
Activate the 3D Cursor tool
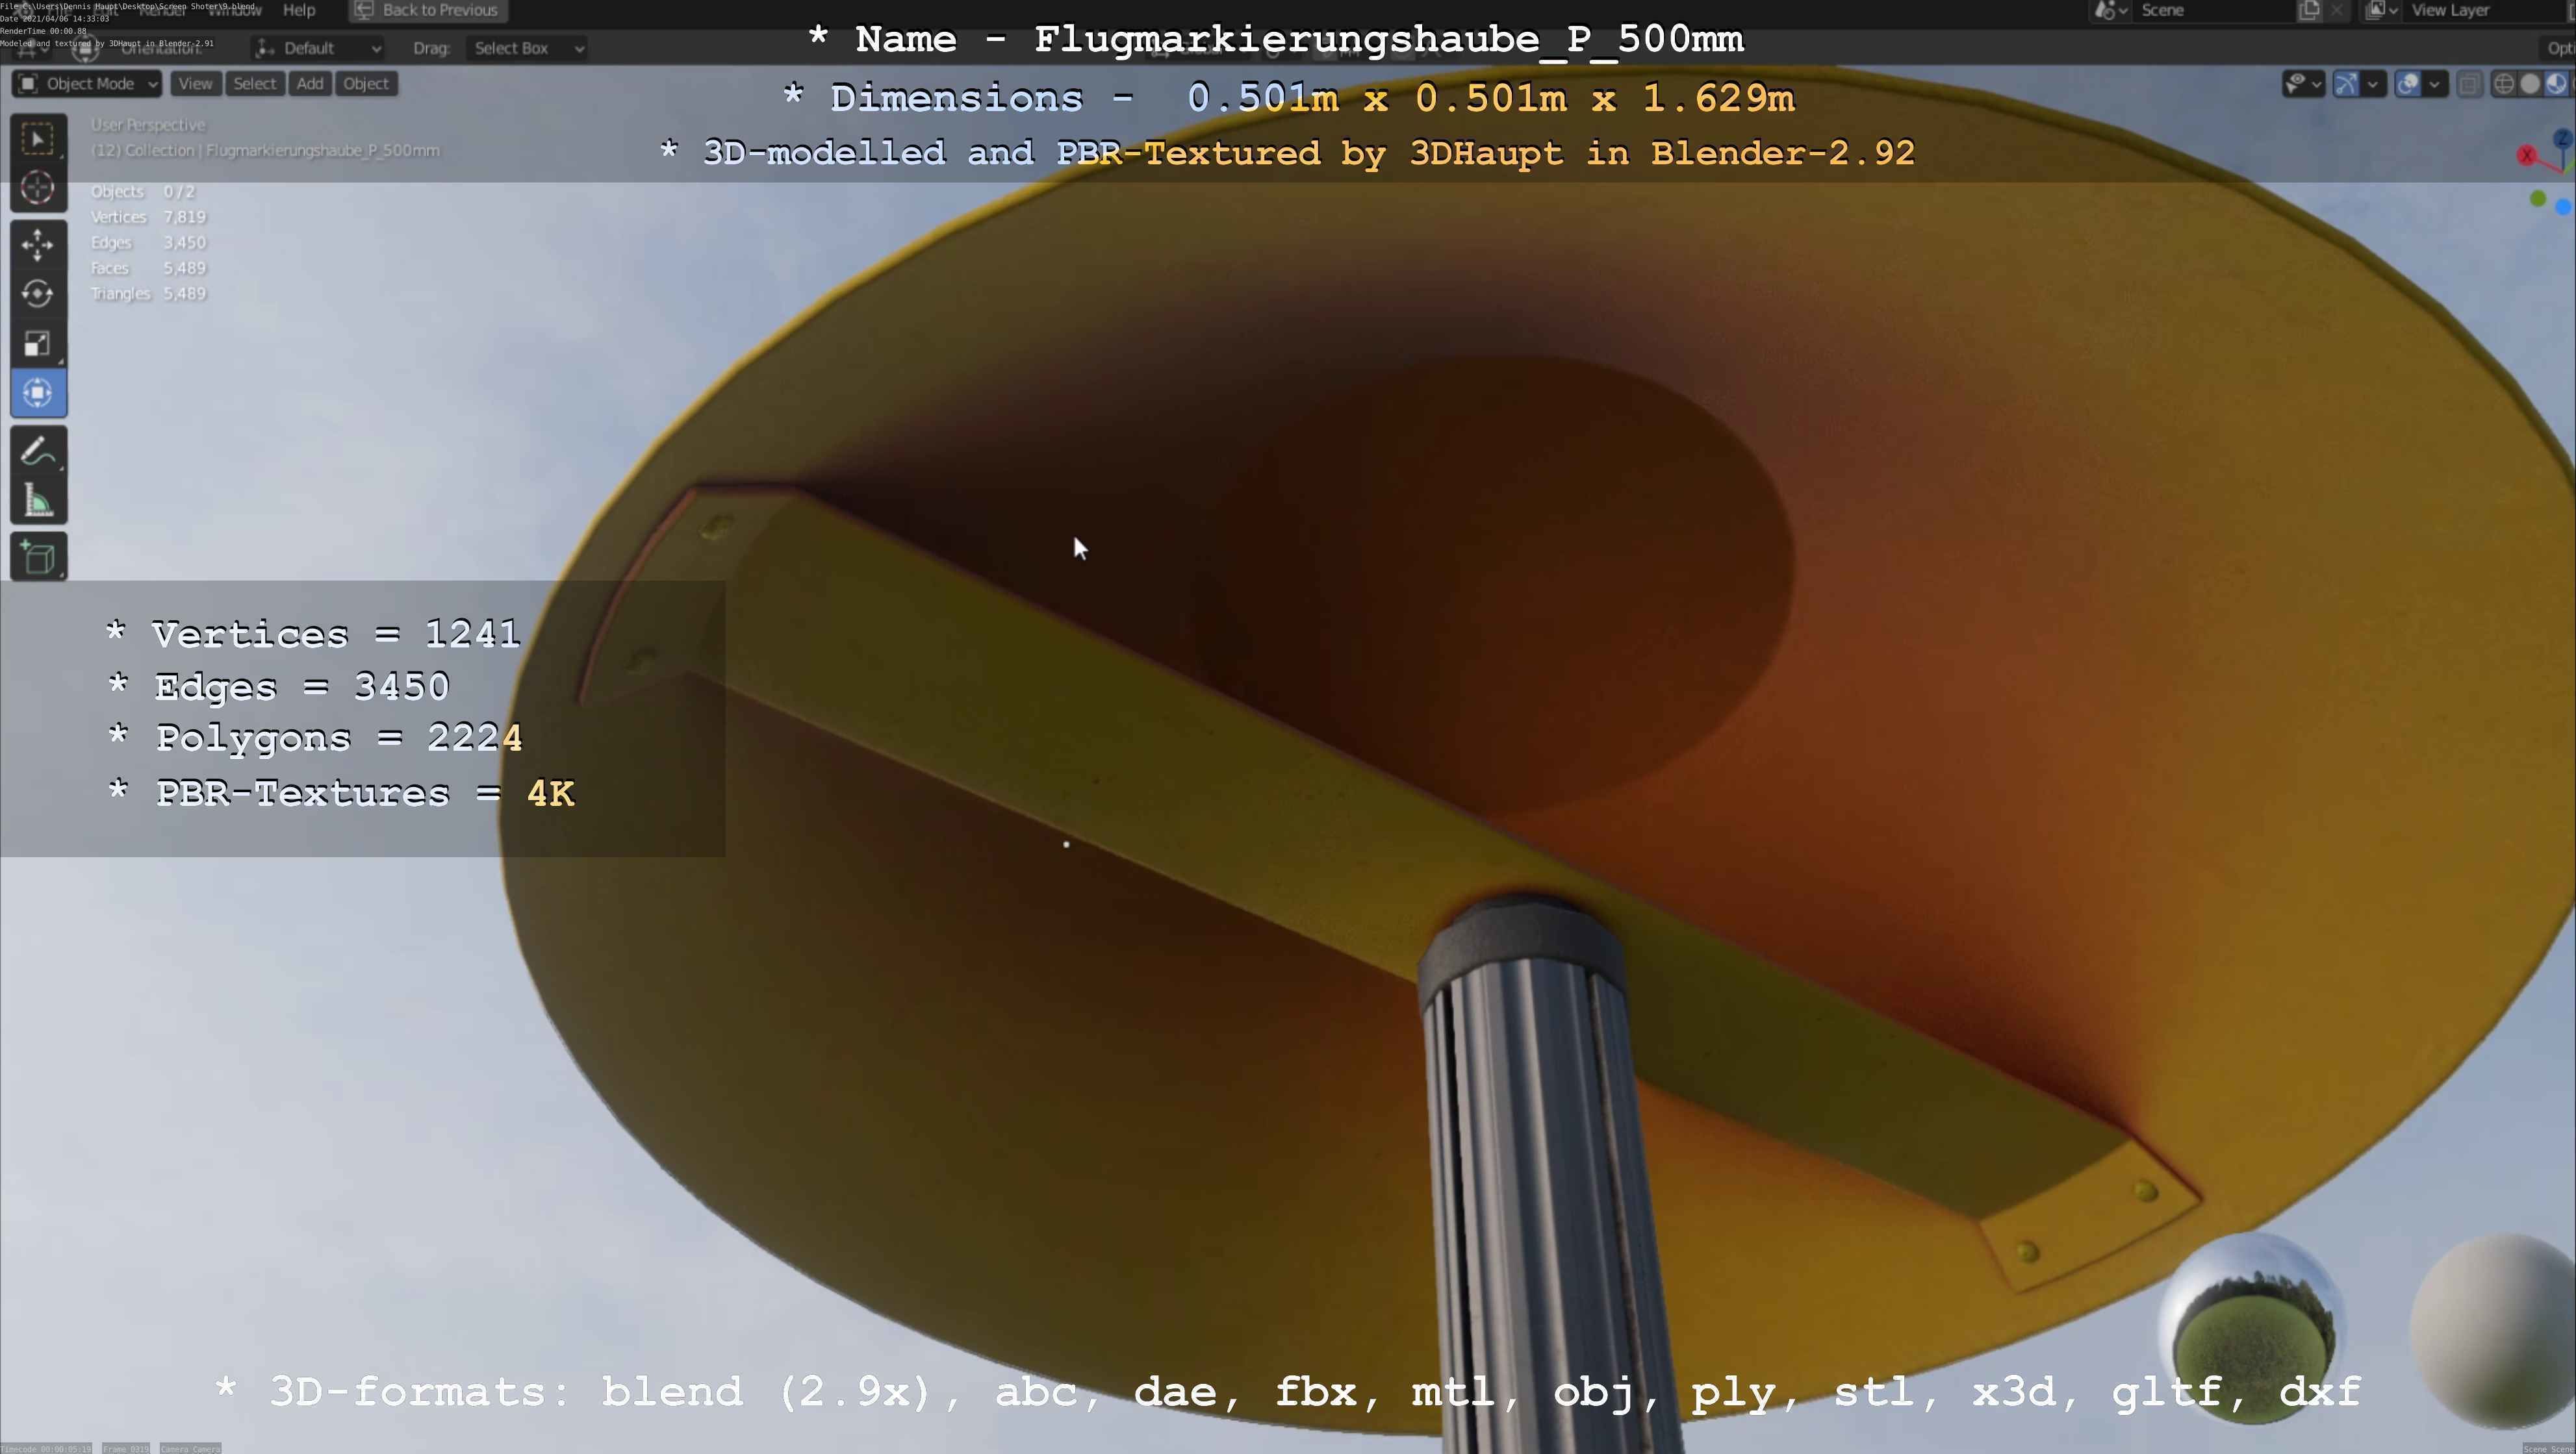point(38,188)
